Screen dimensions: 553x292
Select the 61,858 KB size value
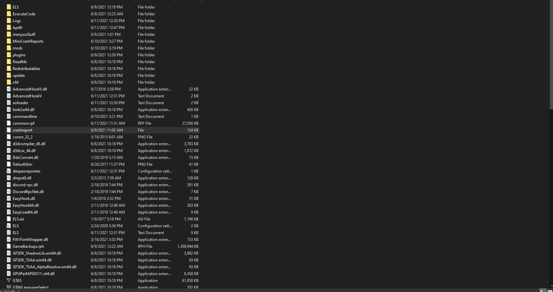pyautogui.click(x=190, y=281)
